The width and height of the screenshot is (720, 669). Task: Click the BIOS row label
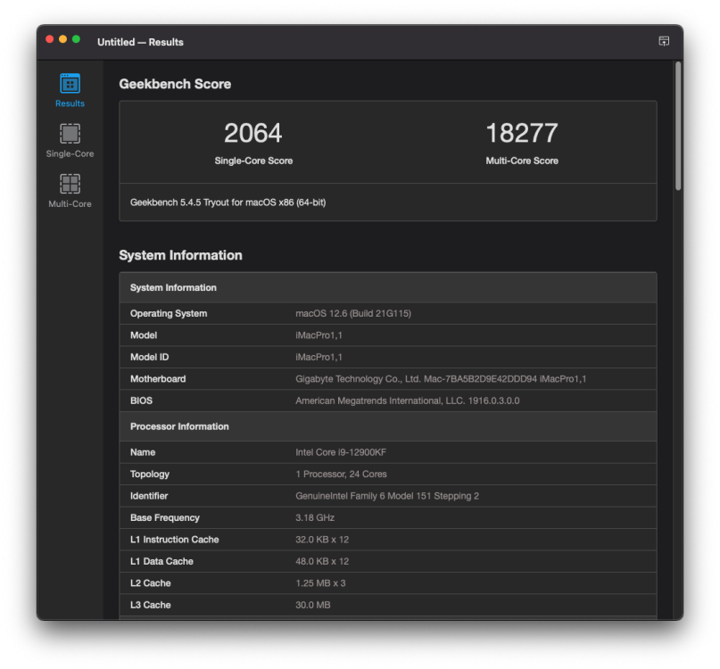141,401
